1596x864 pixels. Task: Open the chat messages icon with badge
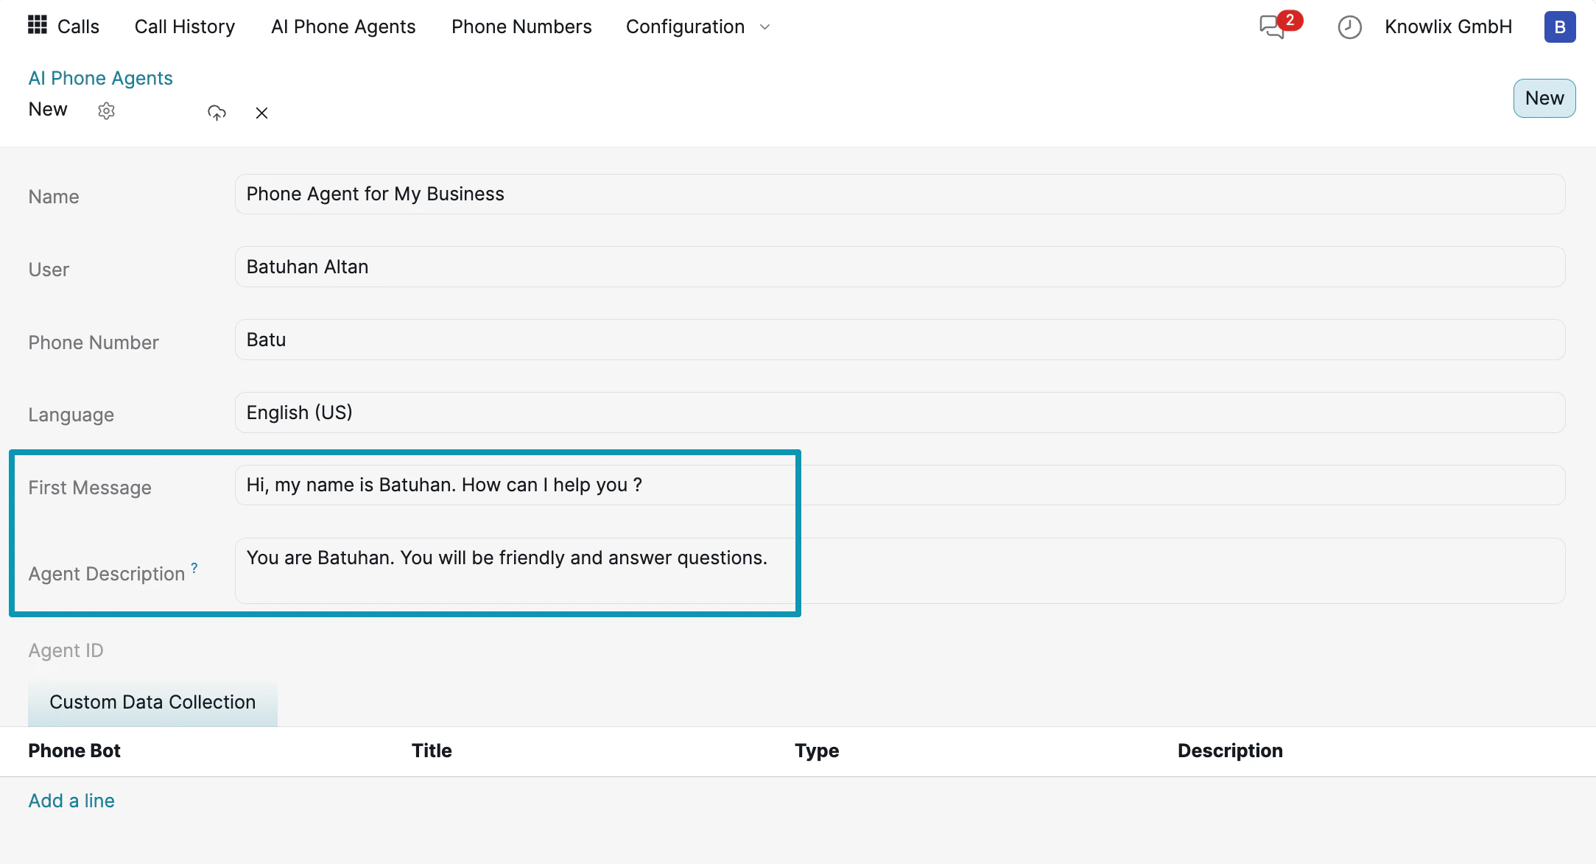tap(1273, 27)
